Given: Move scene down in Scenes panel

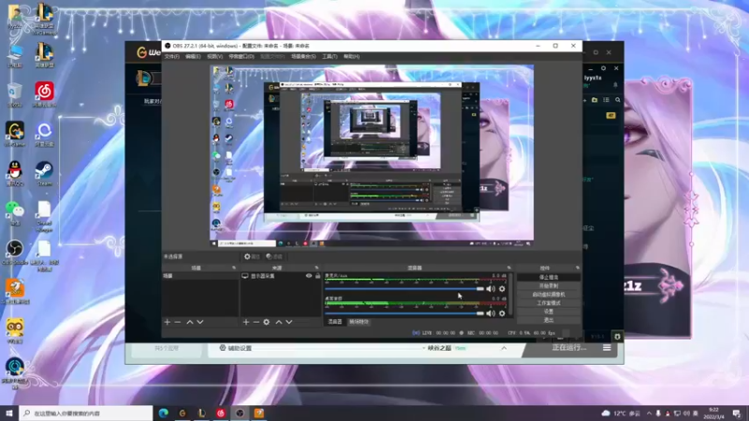Looking at the screenshot, I should pyautogui.click(x=200, y=322).
